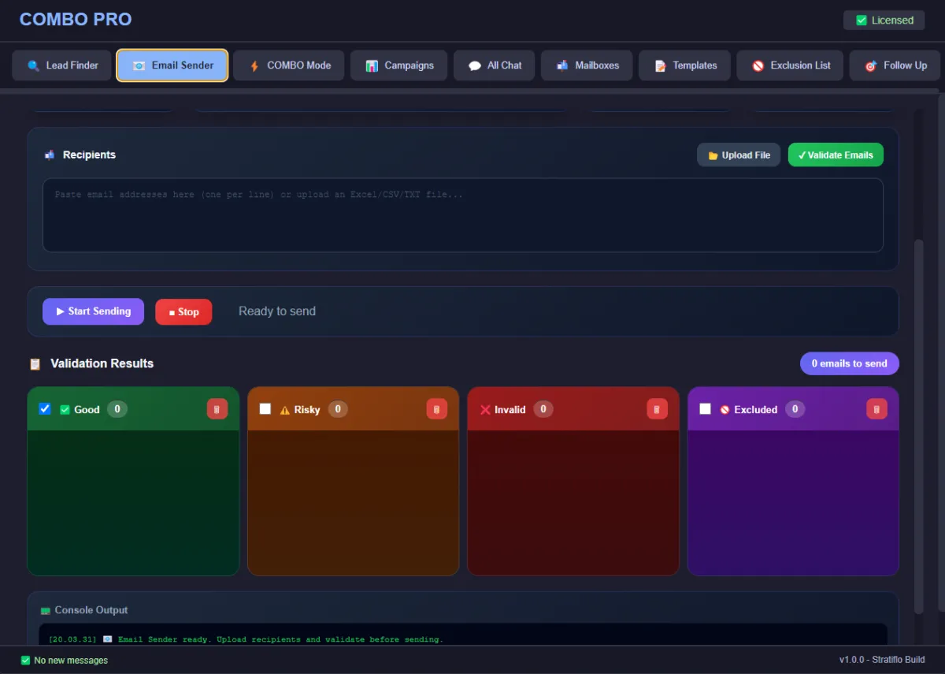The image size is (945, 674).
Task: Click trash icon in Excluded panel
Action: 876,409
